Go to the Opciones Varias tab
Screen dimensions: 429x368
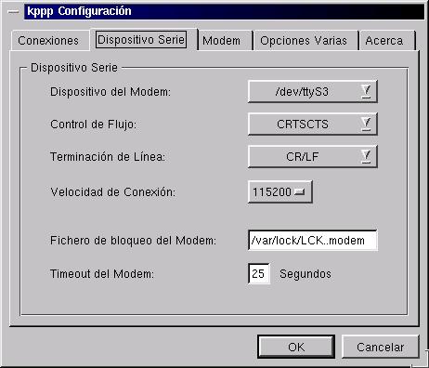click(x=305, y=41)
